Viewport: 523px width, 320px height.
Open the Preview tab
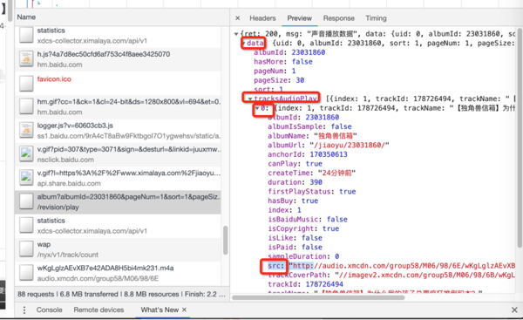[x=300, y=18]
